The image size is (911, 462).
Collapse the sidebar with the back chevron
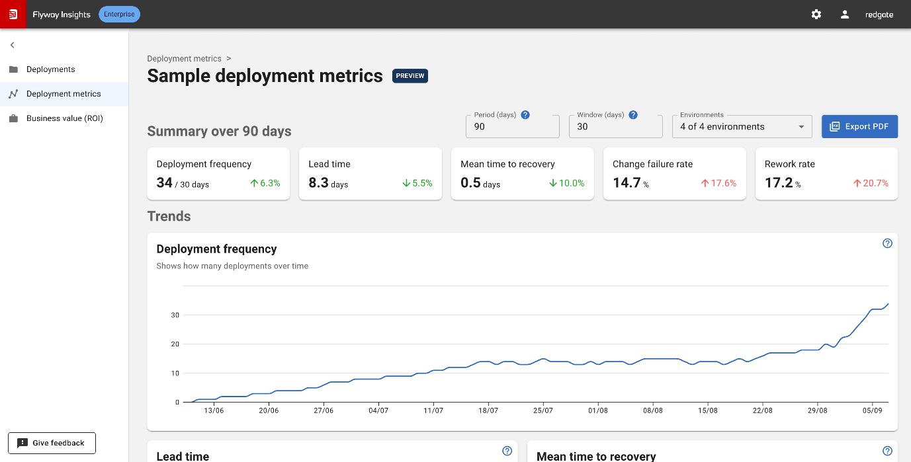click(x=13, y=45)
